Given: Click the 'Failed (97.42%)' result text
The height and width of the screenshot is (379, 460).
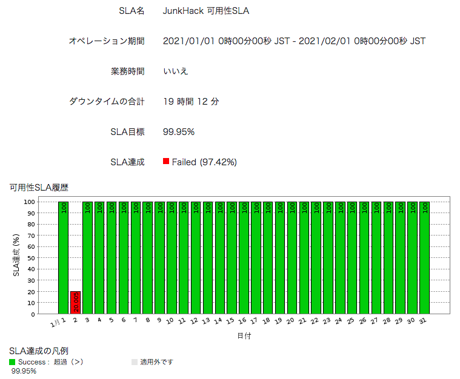Looking at the screenshot, I should (204, 162).
